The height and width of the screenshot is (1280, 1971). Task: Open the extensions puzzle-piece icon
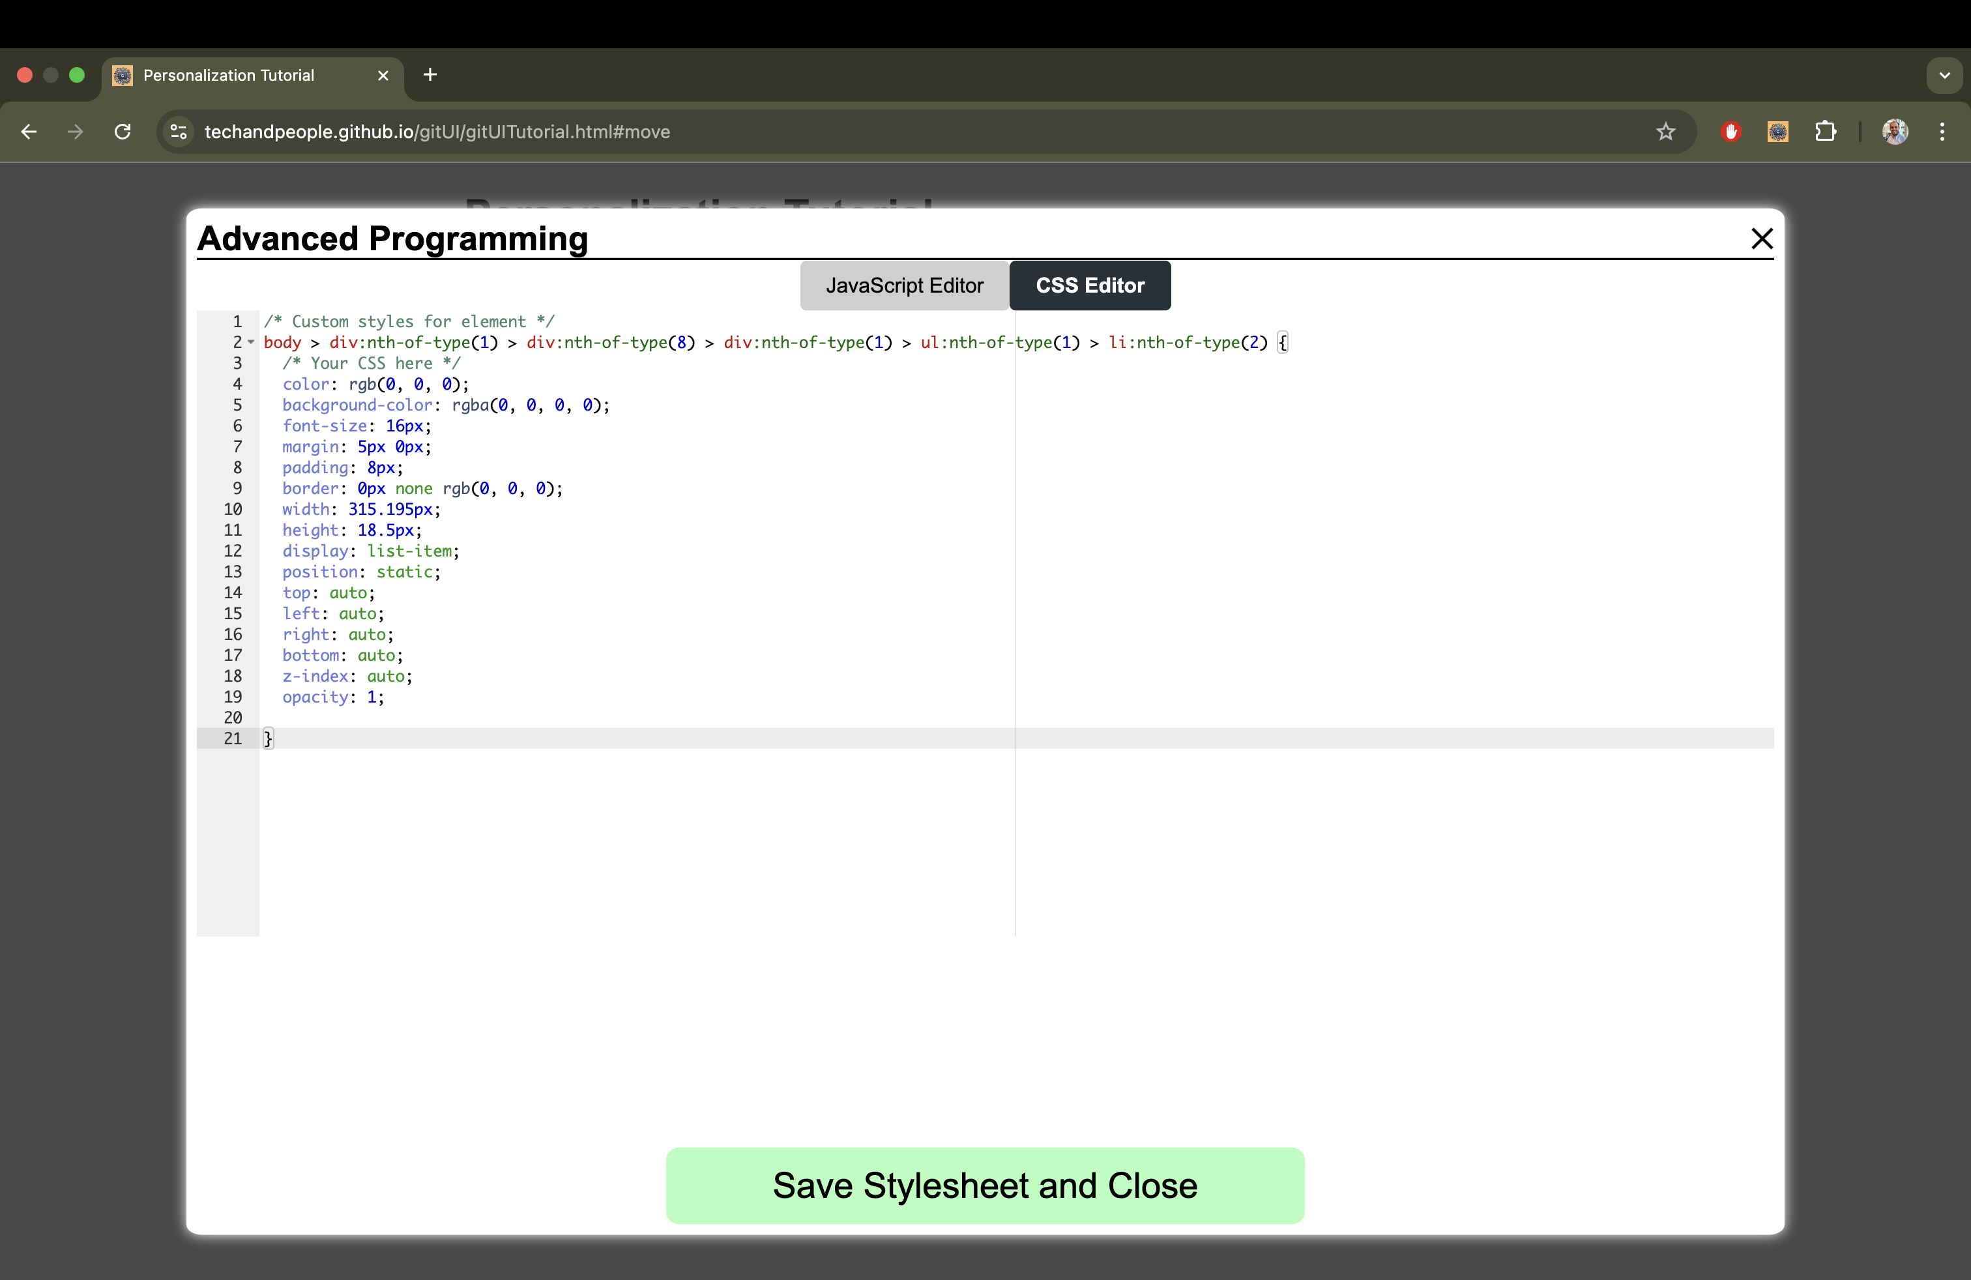pyautogui.click(x=1826, y=132)
